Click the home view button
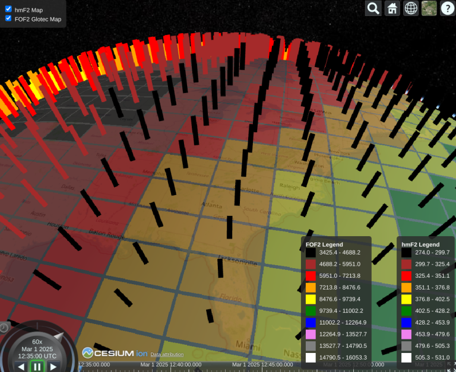This screenshot has height=372, width=456. [x=392, y=8]
